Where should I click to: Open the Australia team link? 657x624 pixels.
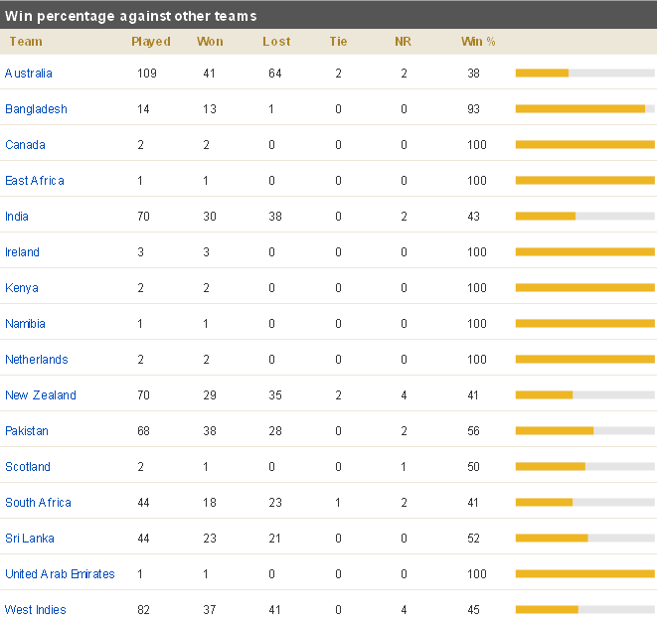[29, 74]
